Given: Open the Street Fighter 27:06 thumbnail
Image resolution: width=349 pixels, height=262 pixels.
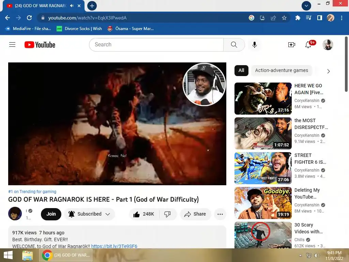Looking at the screenshot, I should [x=263, y=168].
